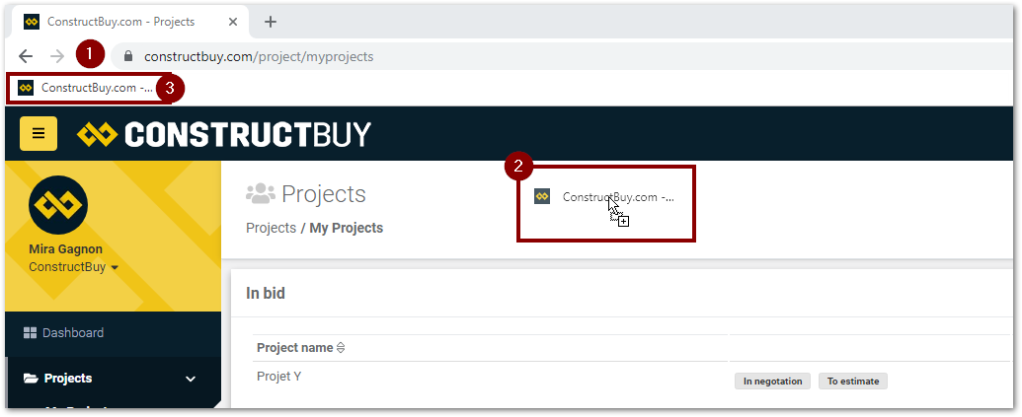1022x417 pixels.
Task: Open the Projet Y project
Action: 279,376
